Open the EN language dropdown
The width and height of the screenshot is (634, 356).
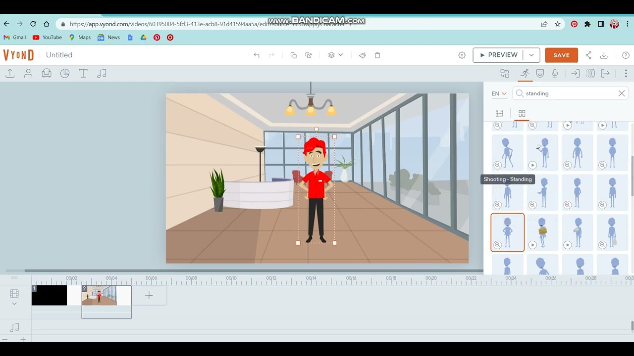(499, 93)
